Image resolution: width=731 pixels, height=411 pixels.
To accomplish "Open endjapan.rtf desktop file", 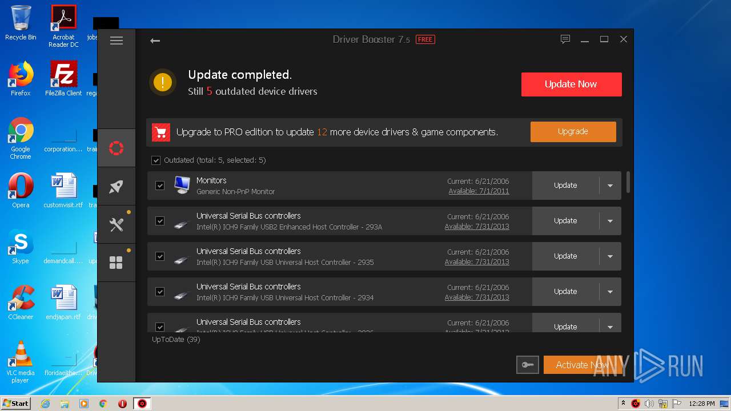I will pyautogui.click(x=63, y=303).
